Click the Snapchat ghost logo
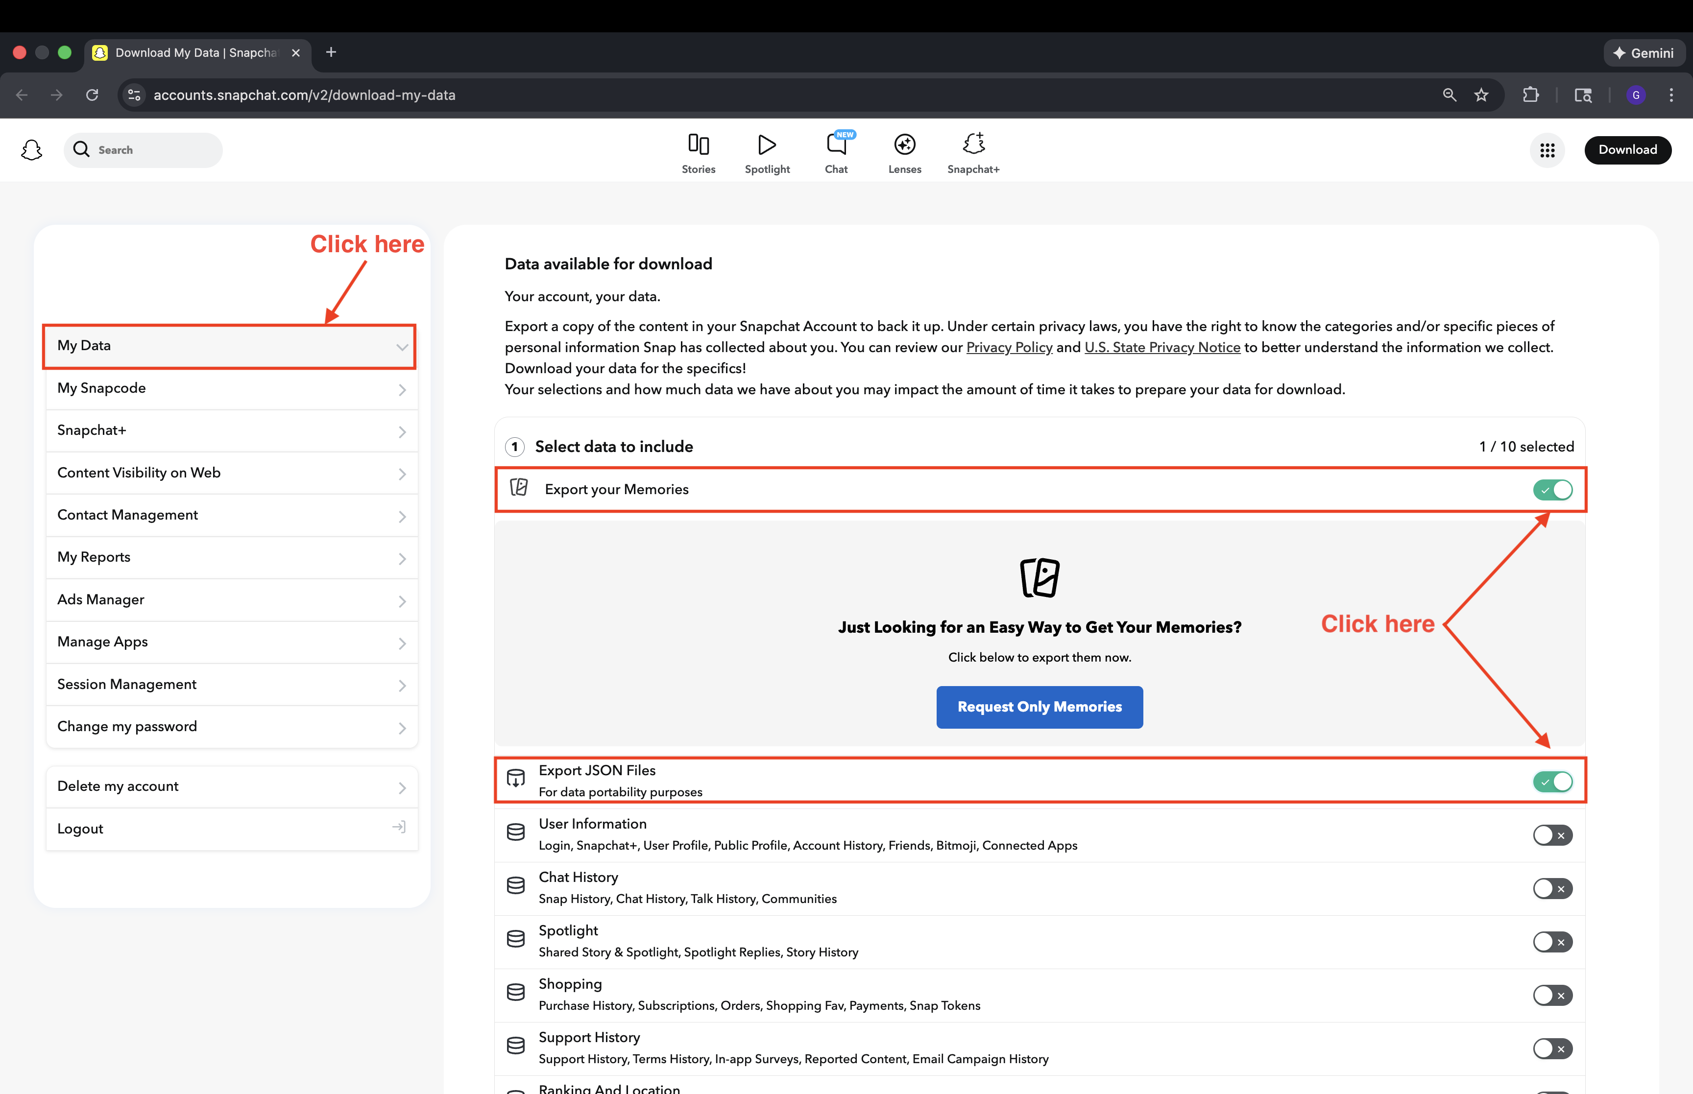Viewport: 1693px width, 1094px height. (x=31, y=150)
